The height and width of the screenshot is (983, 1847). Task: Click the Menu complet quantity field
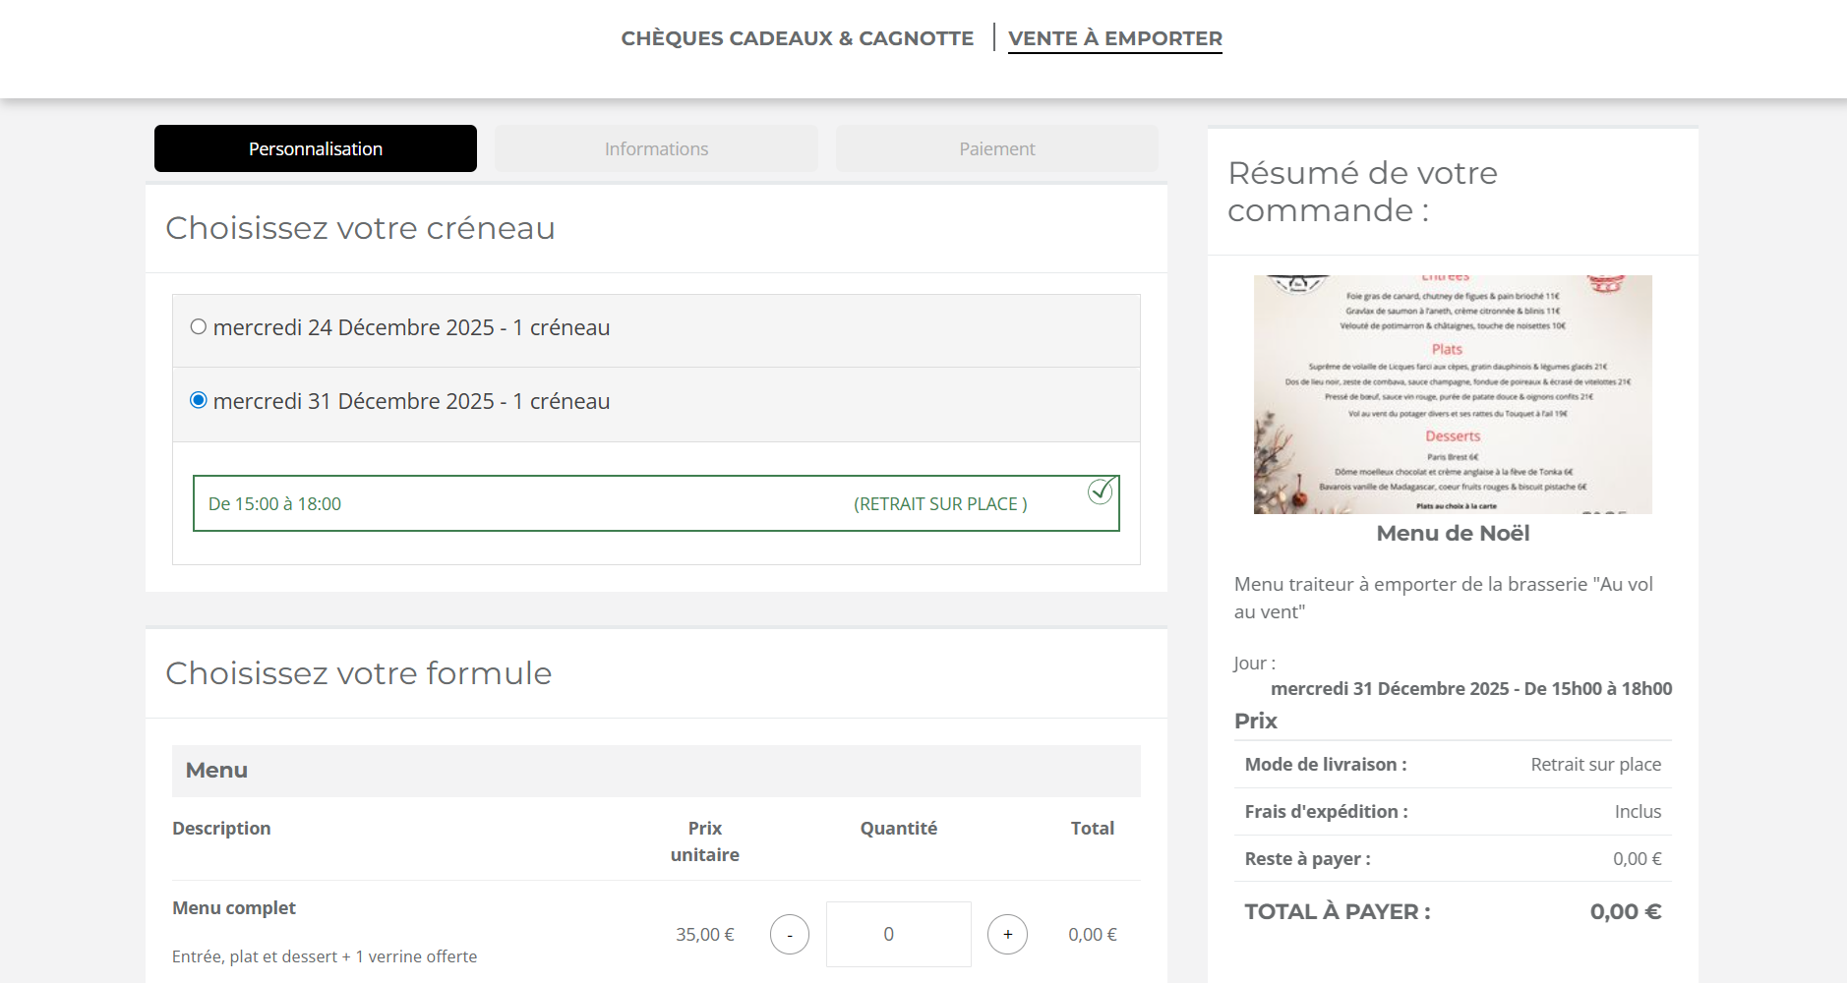point(898,934)
